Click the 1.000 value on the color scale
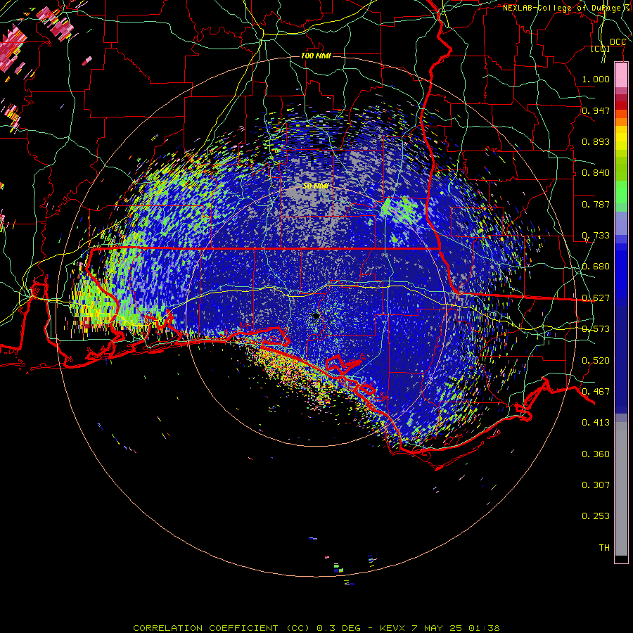Screen dimensions: 633x633 [596, 79]
